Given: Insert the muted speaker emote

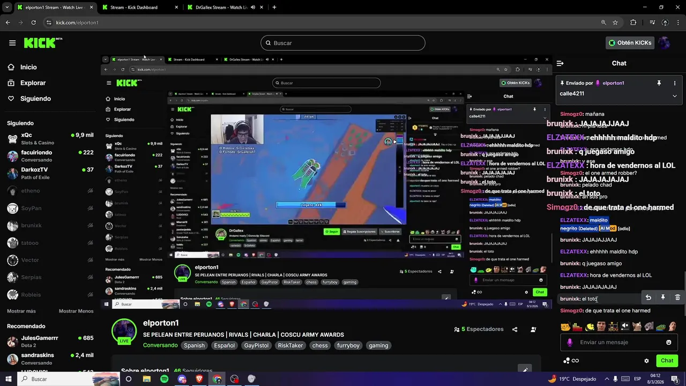Looking at the screenshot, I should (625, 326).
